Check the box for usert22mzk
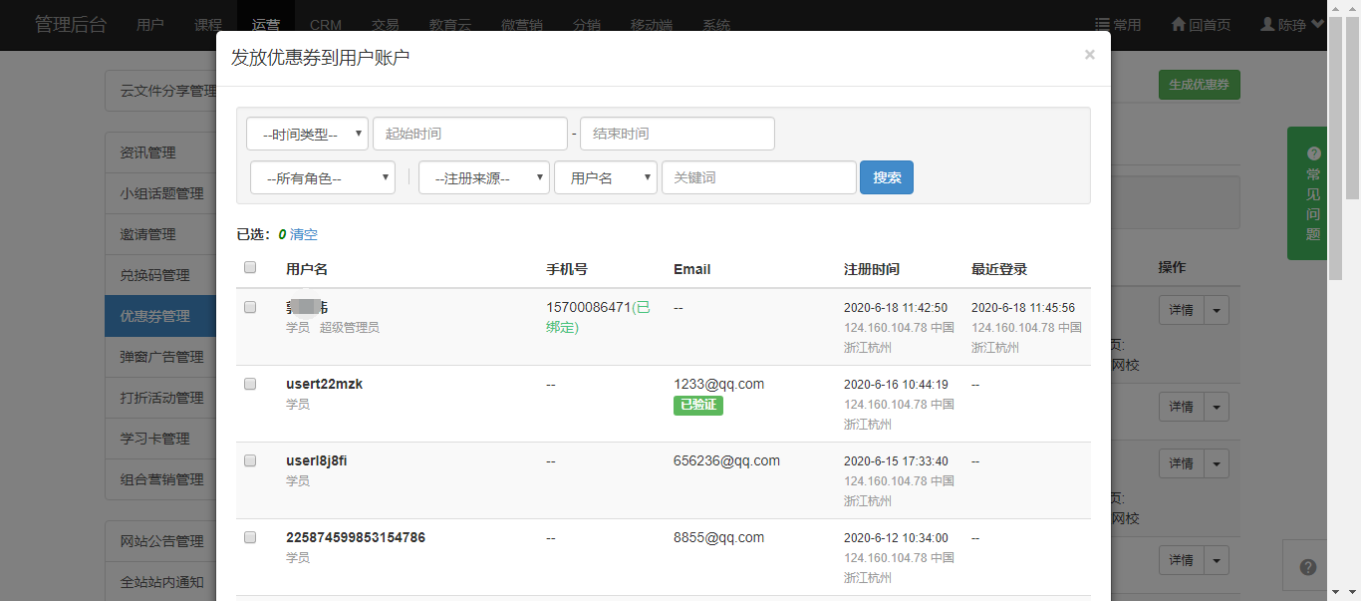 250,384
